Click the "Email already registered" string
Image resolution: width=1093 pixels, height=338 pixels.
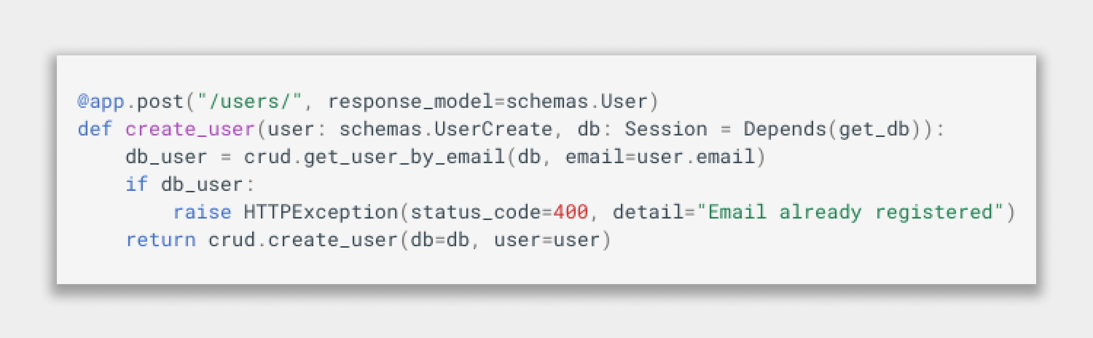pos(850,212)
